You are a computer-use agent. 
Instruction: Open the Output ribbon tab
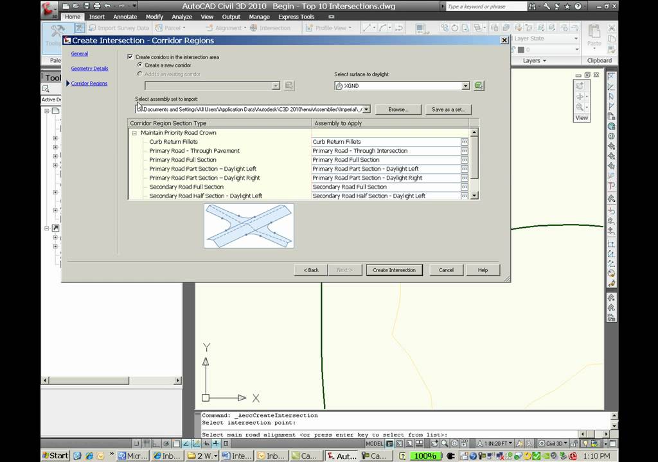point(231,17)
